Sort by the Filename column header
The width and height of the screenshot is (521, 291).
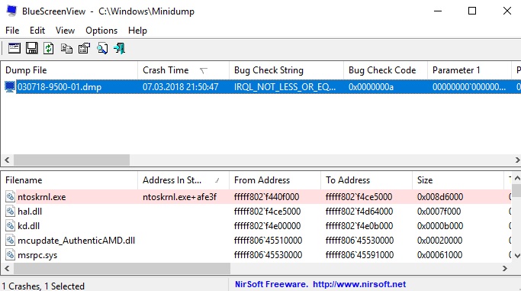[x=69, y=180]
